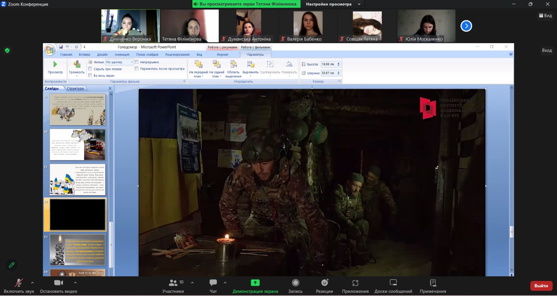Open the Приложения apps icon

point(355,283)
